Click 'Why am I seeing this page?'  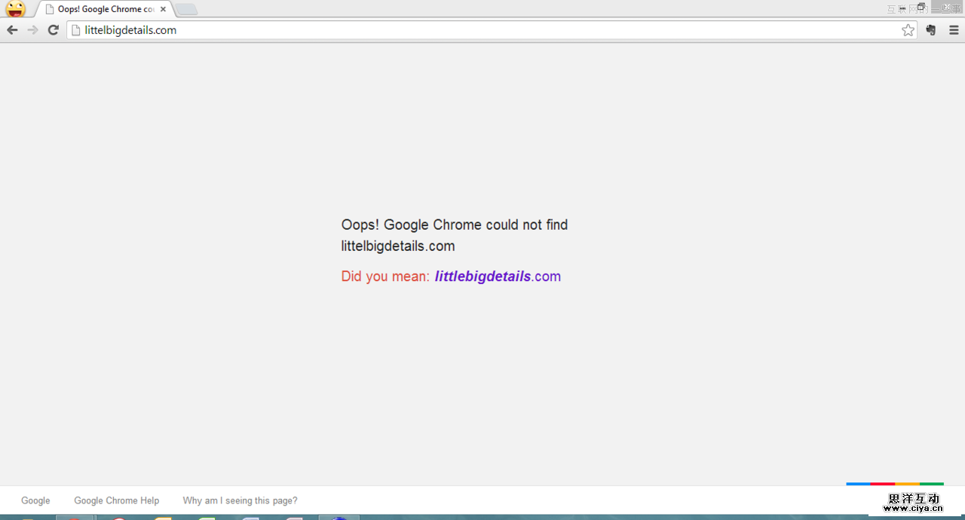240,500
